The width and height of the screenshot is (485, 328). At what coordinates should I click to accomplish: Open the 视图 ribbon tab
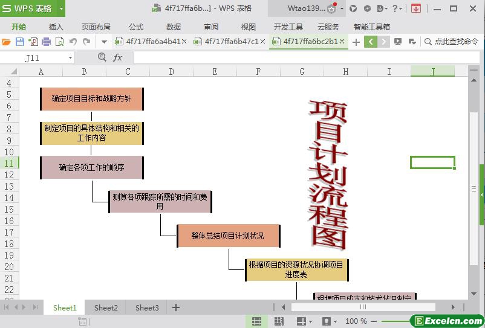tap(249, 27)
